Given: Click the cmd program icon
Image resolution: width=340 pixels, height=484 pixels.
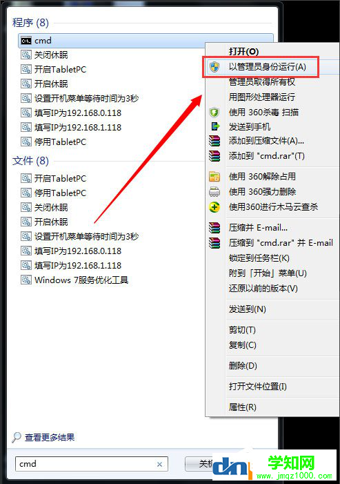Looking at the screenshot, I should tap(26, 41).
